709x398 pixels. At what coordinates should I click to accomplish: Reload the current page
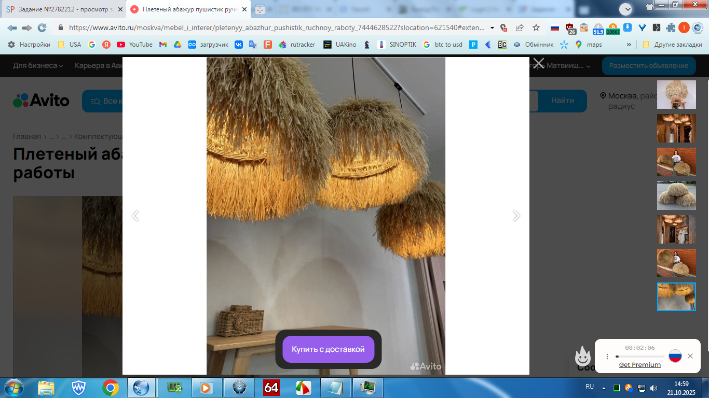click(42, 28)
